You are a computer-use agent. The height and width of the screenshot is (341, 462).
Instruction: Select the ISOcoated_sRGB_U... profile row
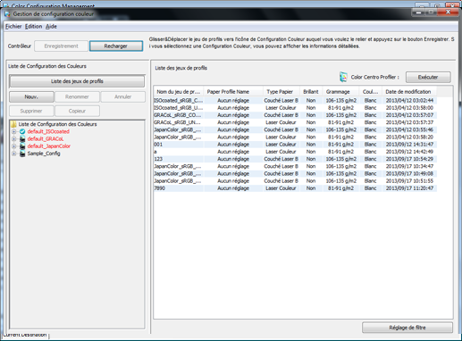(295, 108)
